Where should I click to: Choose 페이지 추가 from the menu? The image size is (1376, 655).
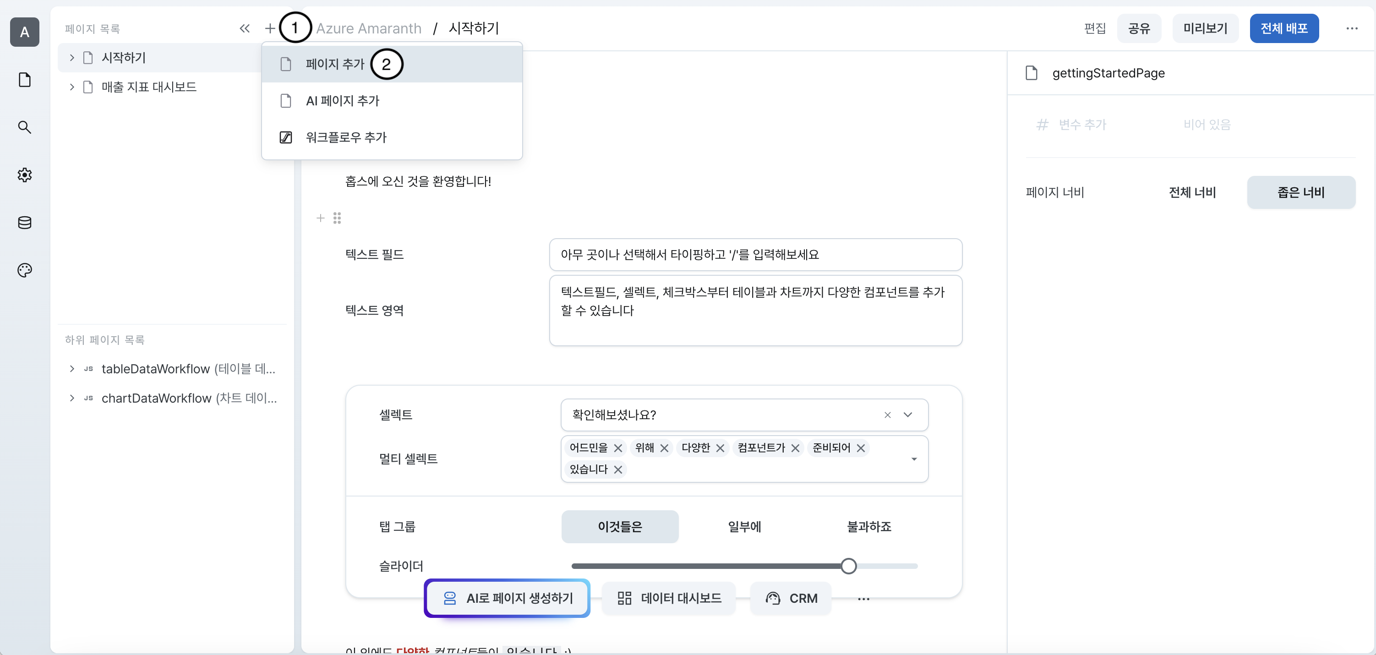pyautogui.click(x=392, y=64)
